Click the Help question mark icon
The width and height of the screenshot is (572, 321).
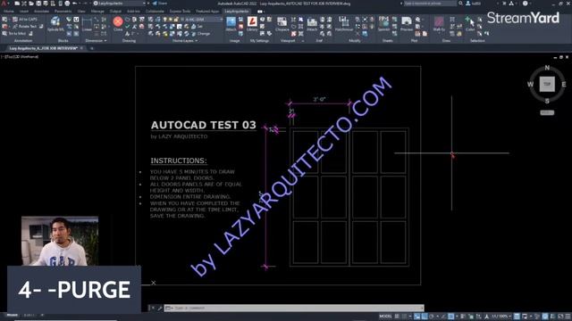(x=525, y=4)
